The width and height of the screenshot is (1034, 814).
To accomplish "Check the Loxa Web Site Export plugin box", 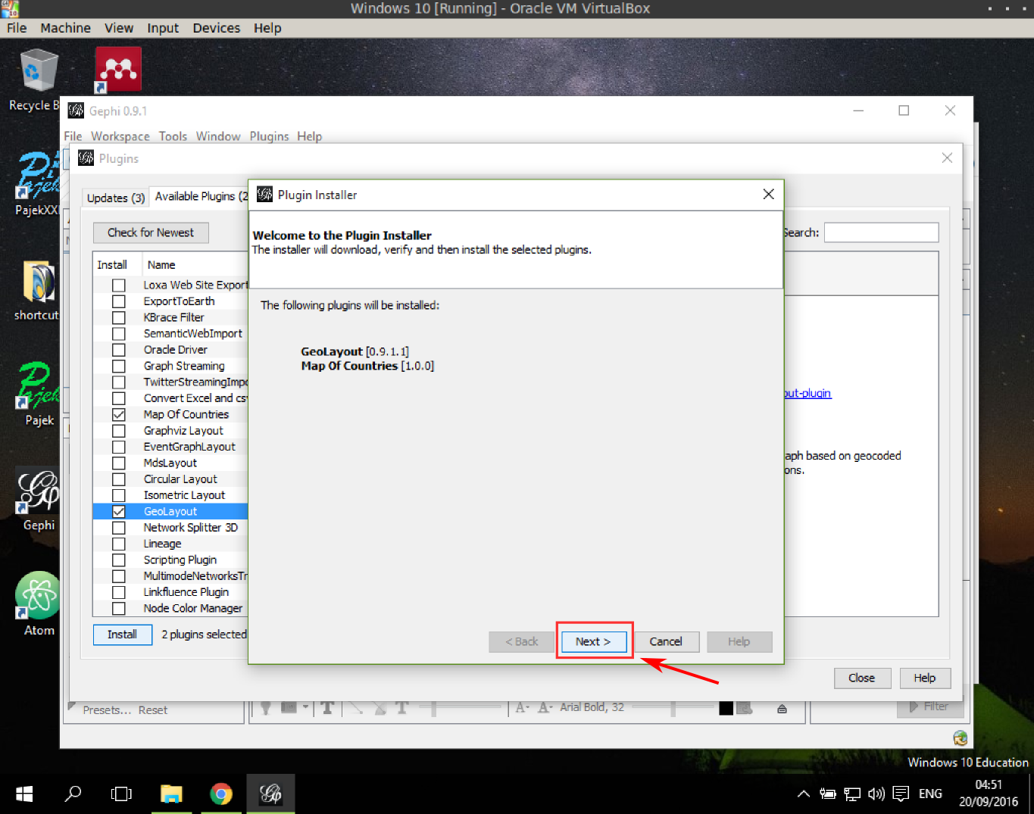I will [119, 285].
